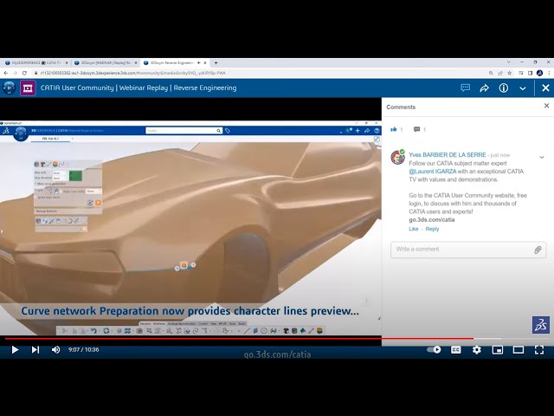The image size is (554, 416).
Task: Click the Max drift value stepper
Action: pos(68,173)
